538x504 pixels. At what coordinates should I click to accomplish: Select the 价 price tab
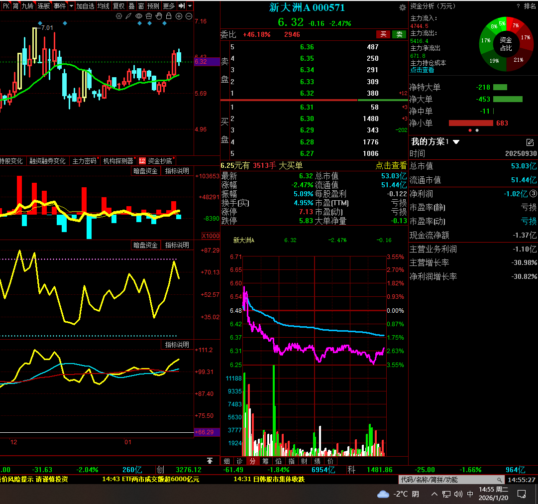pos(330,461)
